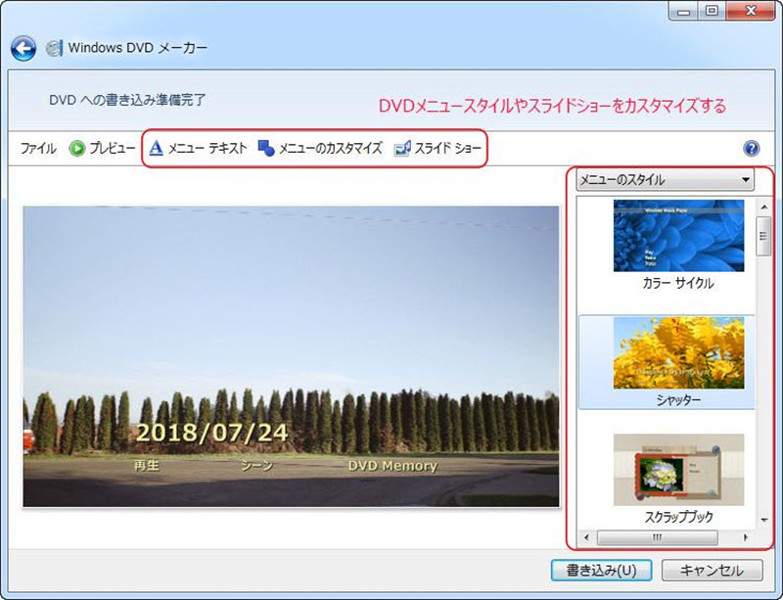Open メニュー テキスト editing via the A icon

(x=156, y=149)
